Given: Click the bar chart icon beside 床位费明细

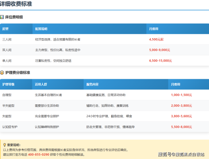Looking at the screenshot, I should point(2,17).
